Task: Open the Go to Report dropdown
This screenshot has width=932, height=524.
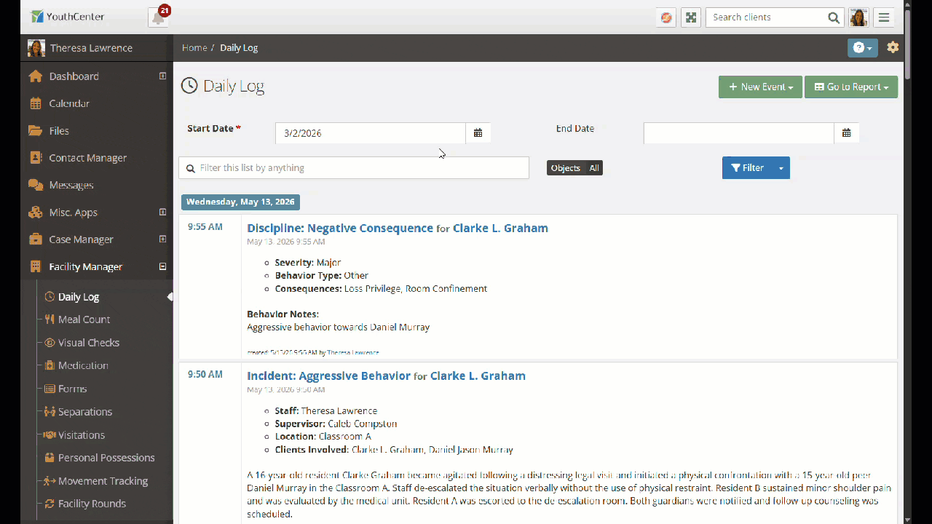Action: point(851,87)
